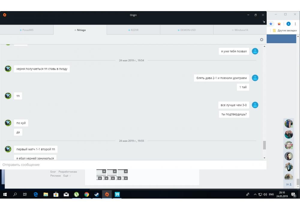
Task: Expand hidden system tray icons chevron
Action: coord(255,194)
